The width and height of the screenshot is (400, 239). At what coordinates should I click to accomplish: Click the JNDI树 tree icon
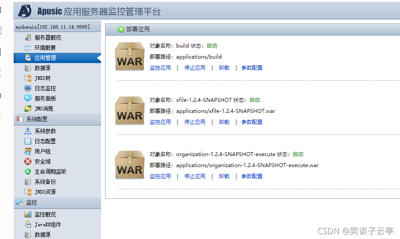28,78
